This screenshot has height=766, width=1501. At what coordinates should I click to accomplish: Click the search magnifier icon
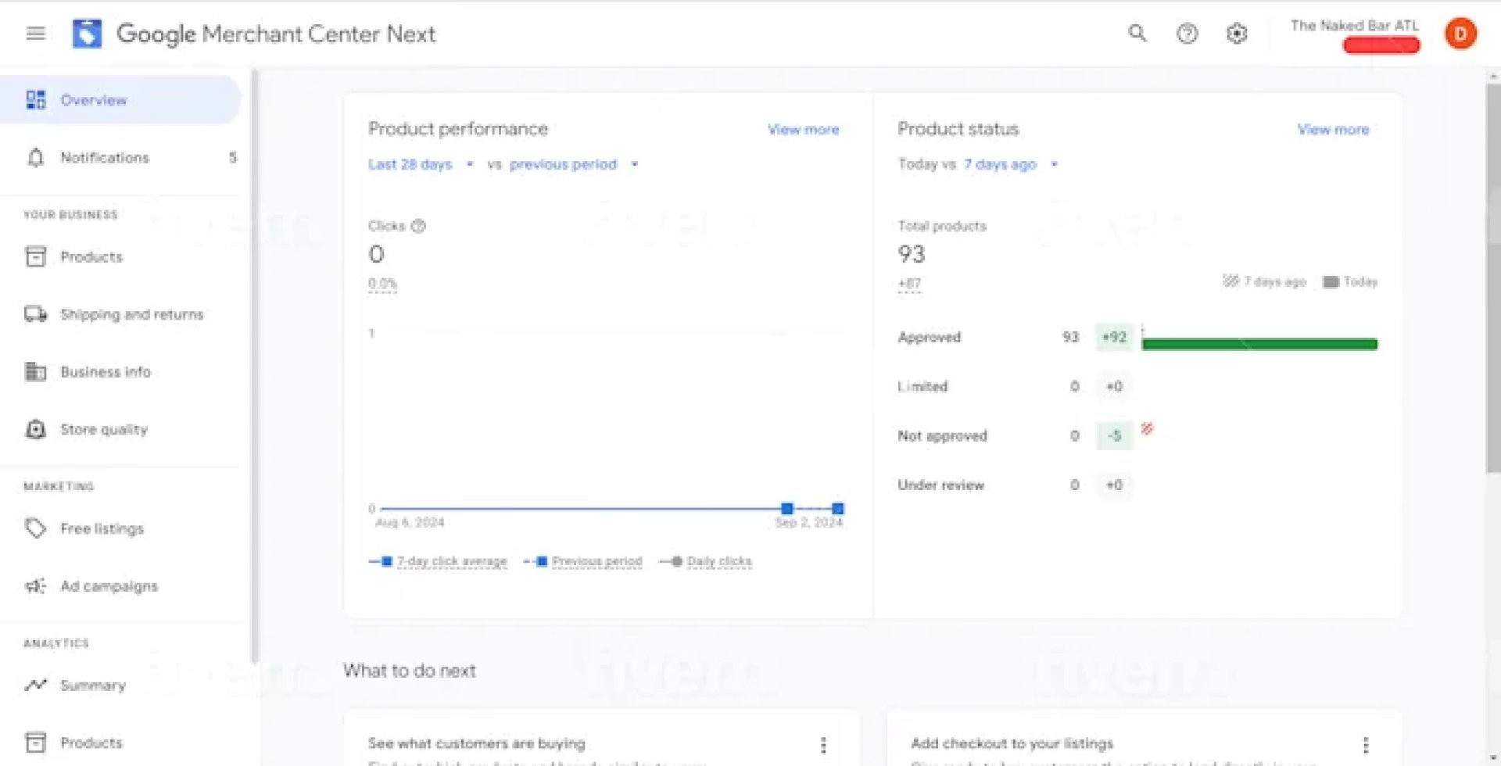click(1137, 34)
